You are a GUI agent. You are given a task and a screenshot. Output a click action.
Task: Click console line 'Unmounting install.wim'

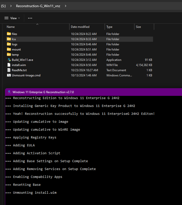[35, 193]
